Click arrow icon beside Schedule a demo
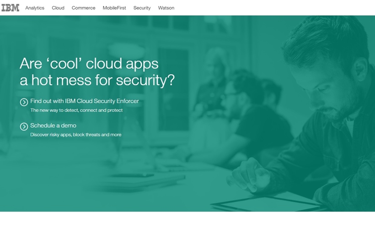 point(24,127)
